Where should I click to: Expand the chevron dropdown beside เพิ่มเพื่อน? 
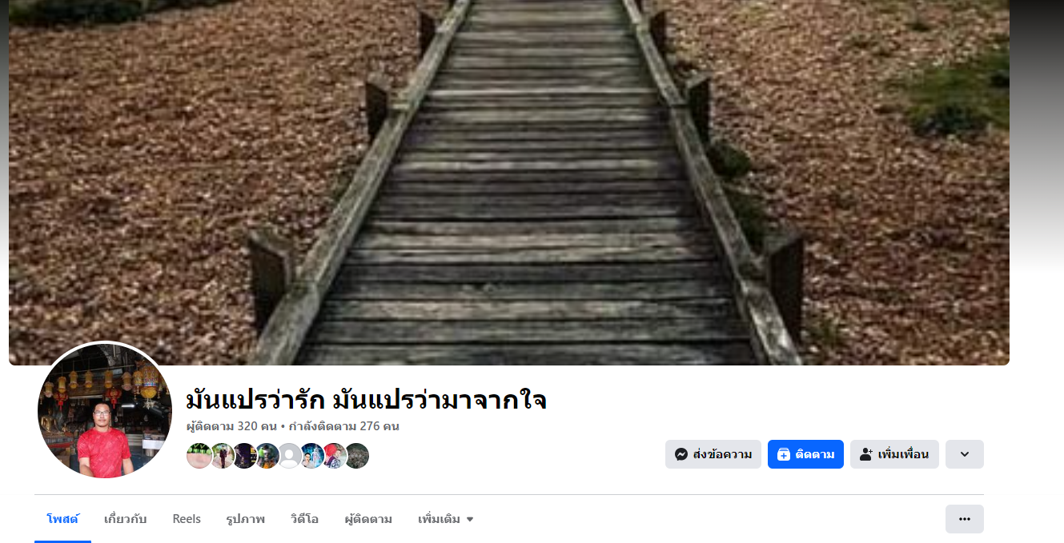click(x=965, y=454)
